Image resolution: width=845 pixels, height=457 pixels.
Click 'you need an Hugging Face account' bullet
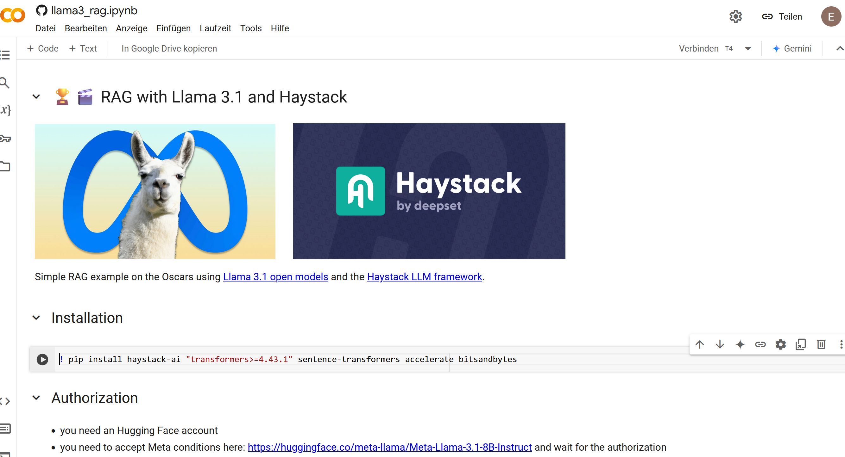[x=139, y=430]
